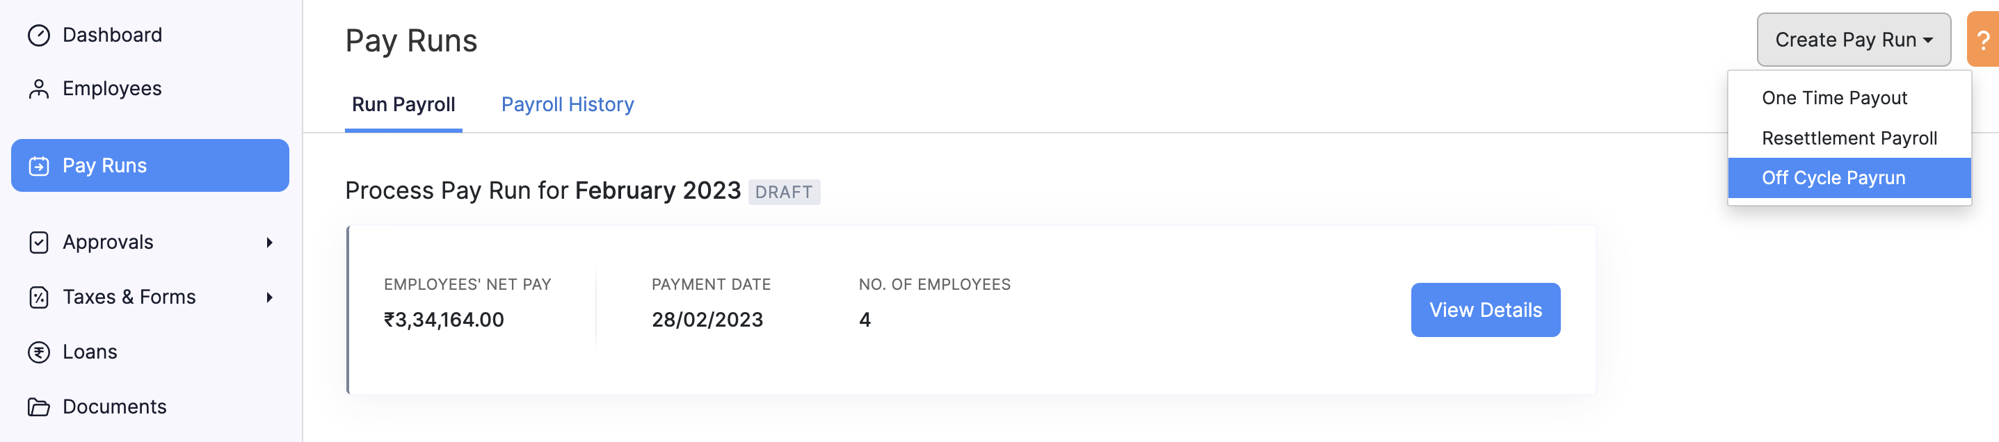This screenshot has height=442, width=1999.
Task: Click the Loans rupee icon
Action: 38,351
